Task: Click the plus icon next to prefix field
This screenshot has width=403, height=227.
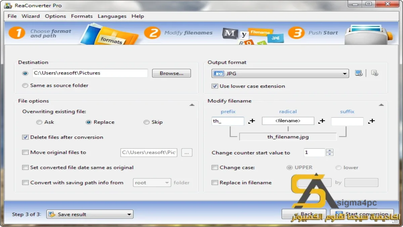Action: click(x=252, y=121)
